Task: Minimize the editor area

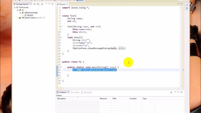Action: click(x=178, y=4)
